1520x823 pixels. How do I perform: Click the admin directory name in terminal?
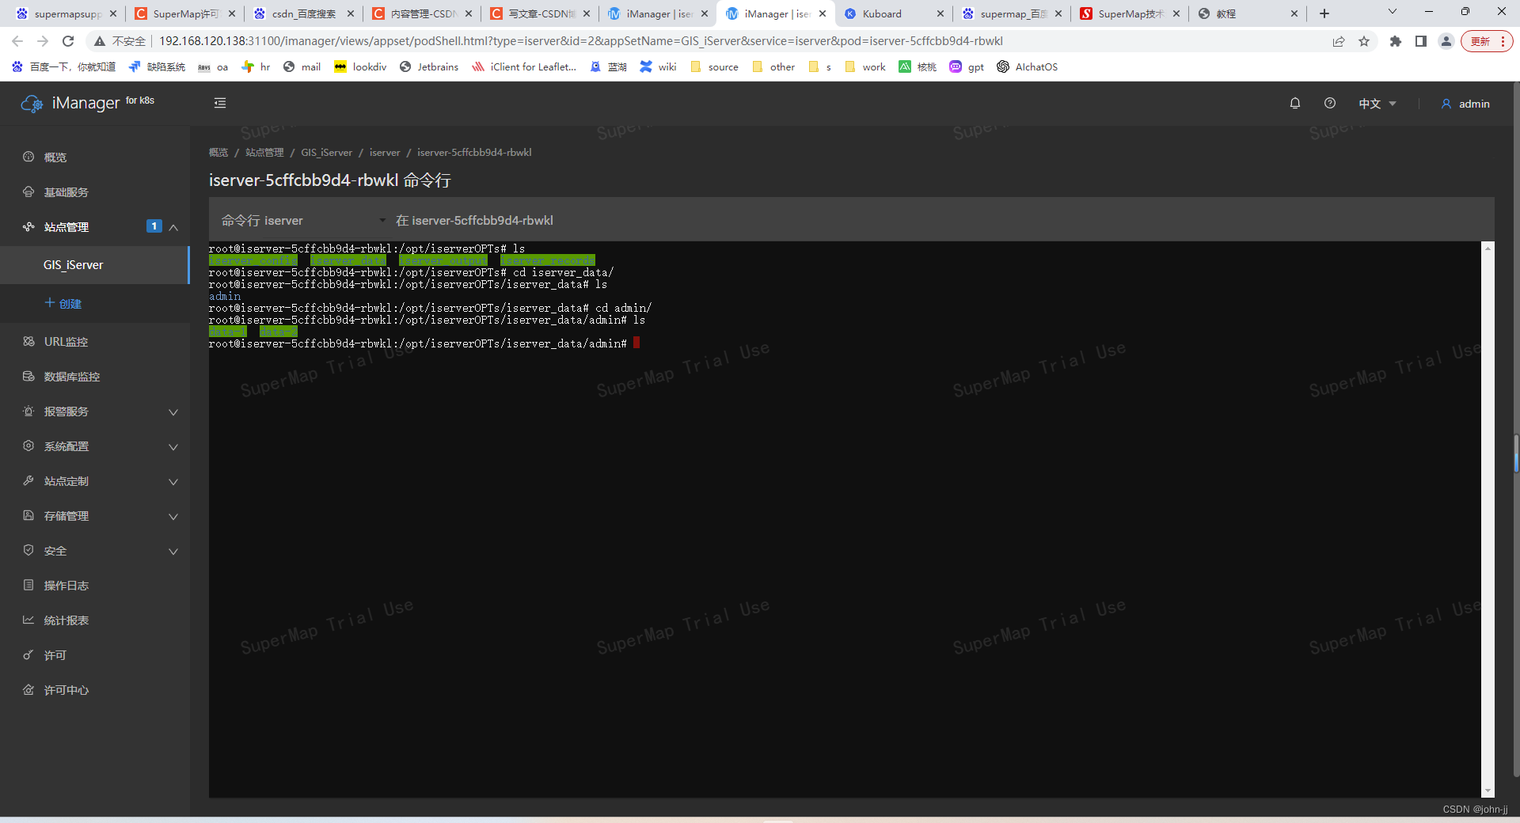(x=225, y=296)
